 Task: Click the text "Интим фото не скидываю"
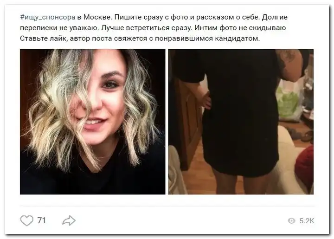point(240,28)
